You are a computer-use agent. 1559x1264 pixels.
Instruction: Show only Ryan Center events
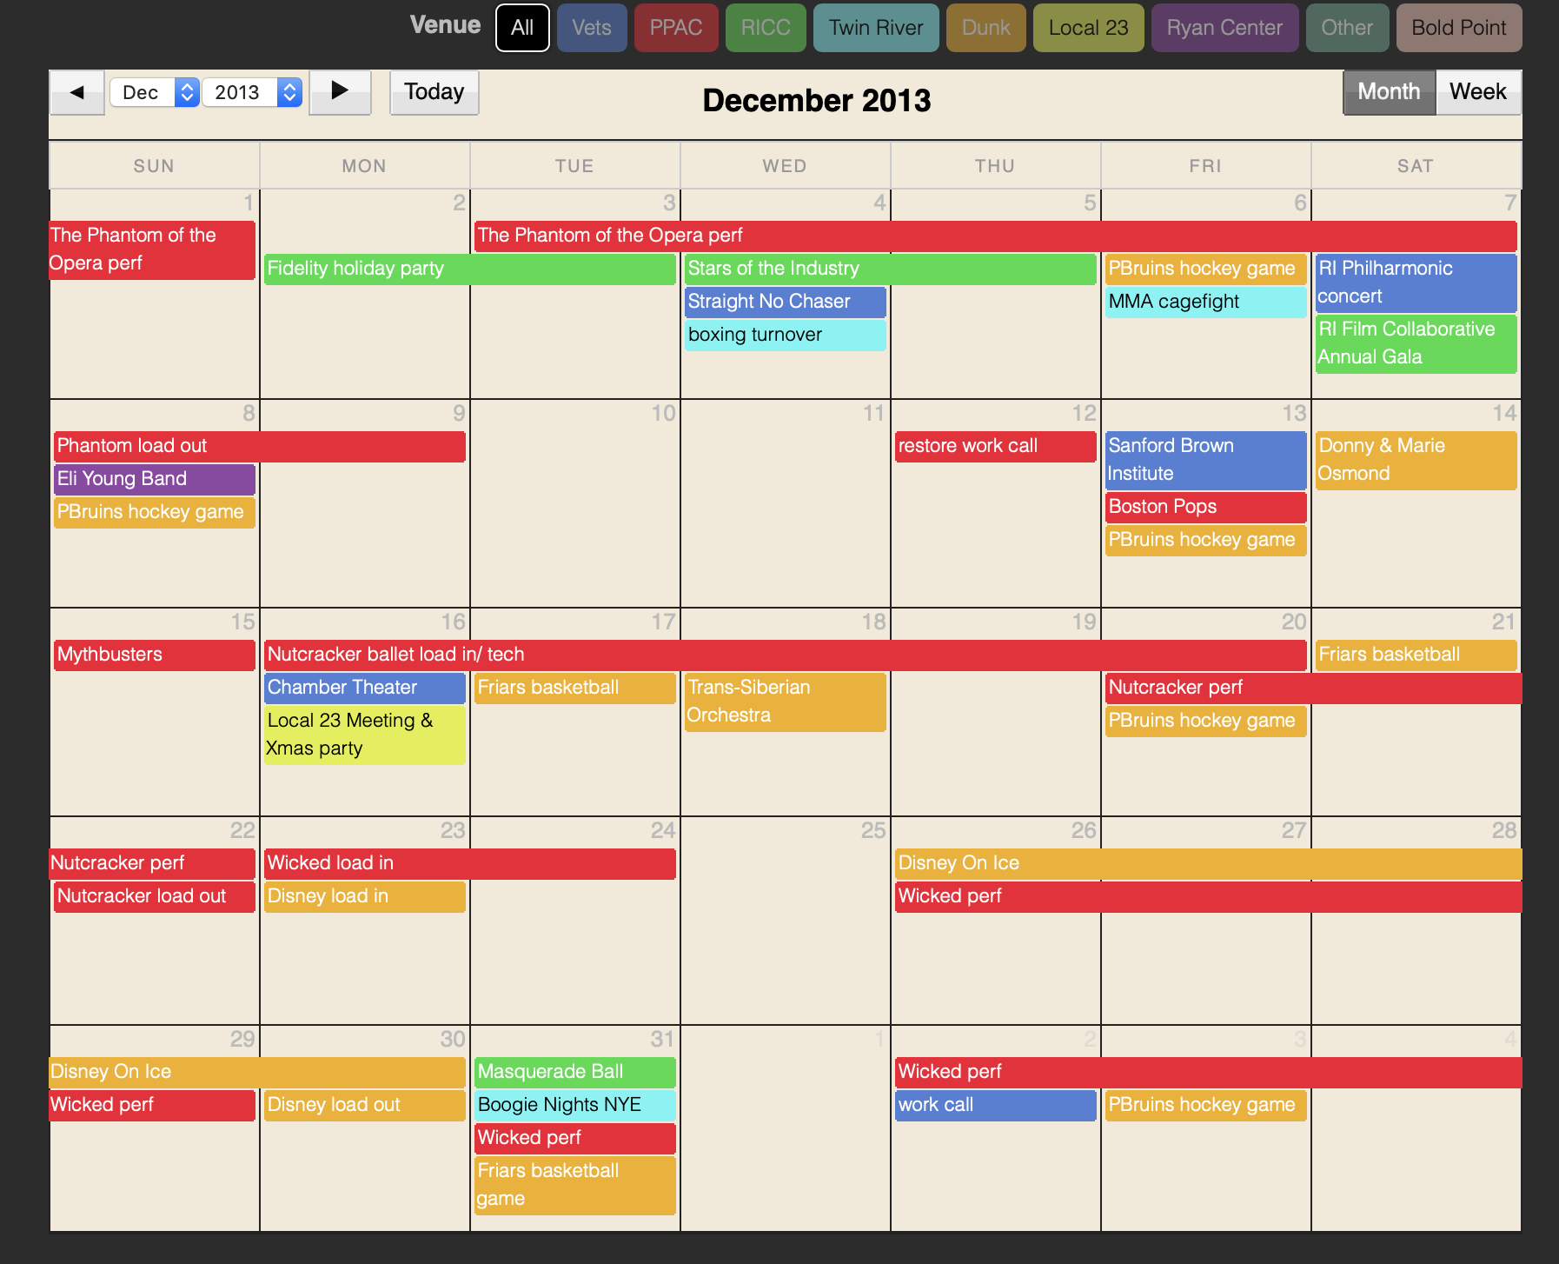point(1224,28)
